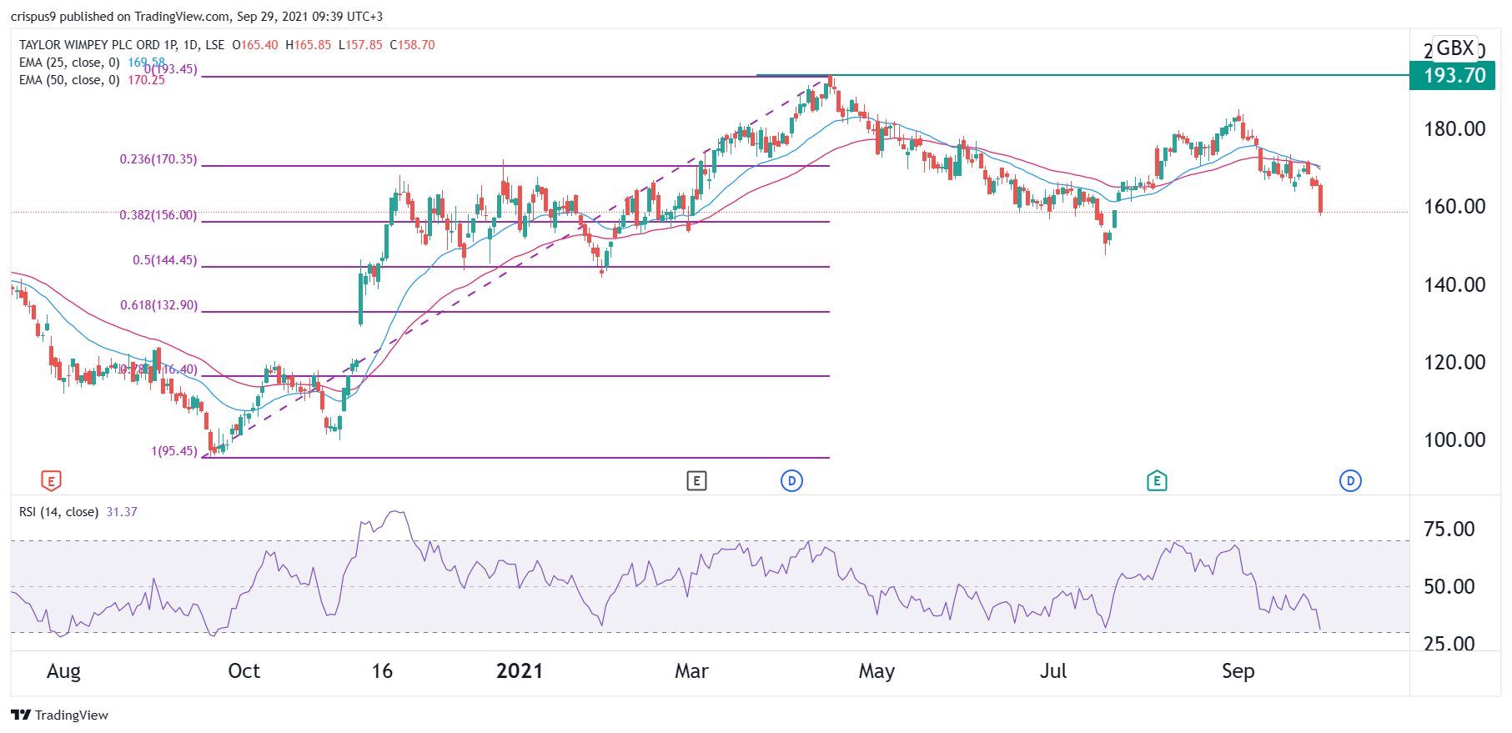
Task: Click the open price O165.40 value
Action: tap(255, 45)
